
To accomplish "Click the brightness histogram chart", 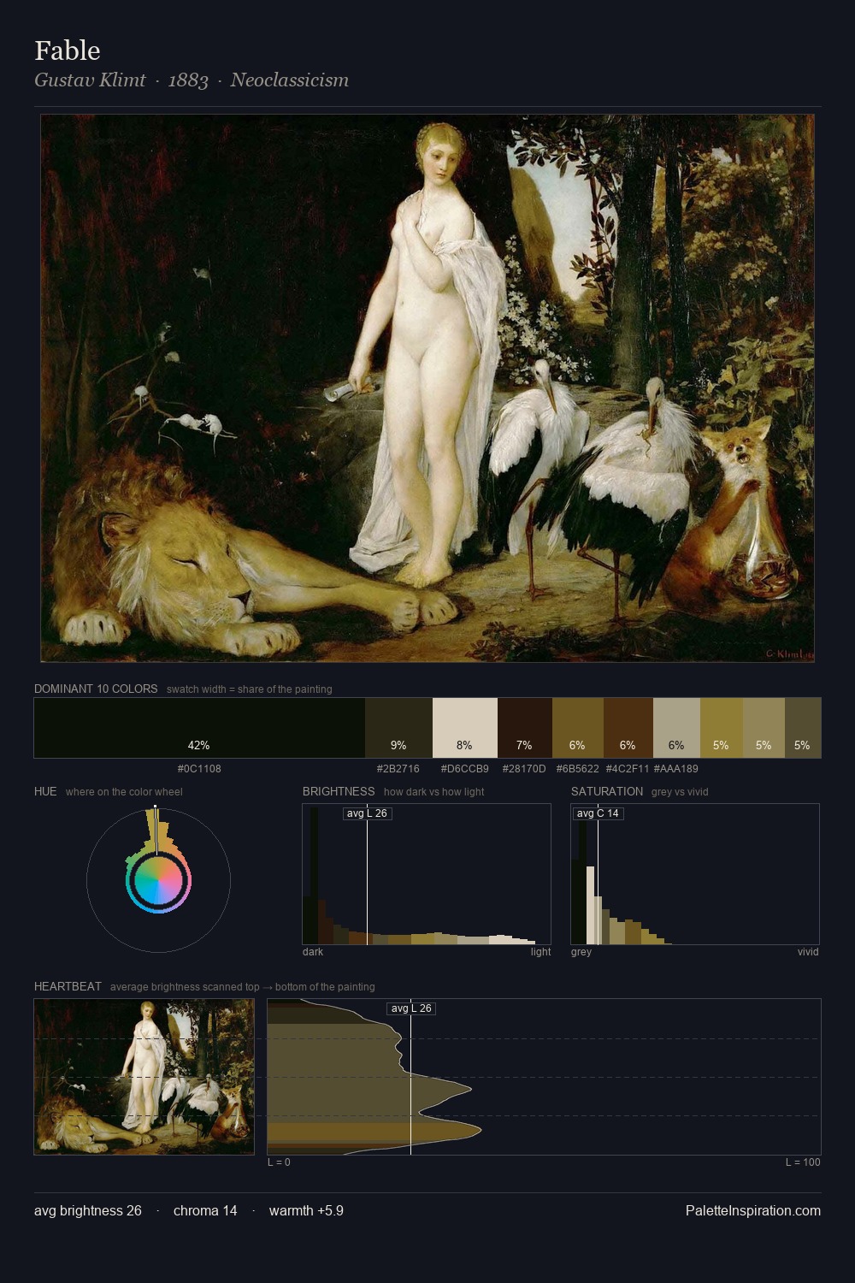I will (427, 874).
